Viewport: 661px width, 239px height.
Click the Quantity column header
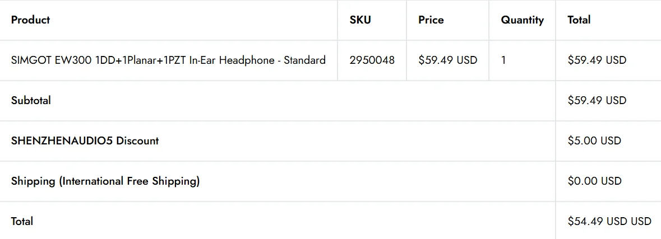(522, 20)
